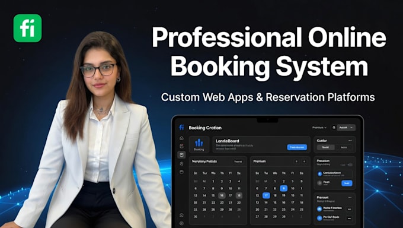Click the 'Premant' panel heading
Viewport: 403px width, 228px height.
coord(322,197)
